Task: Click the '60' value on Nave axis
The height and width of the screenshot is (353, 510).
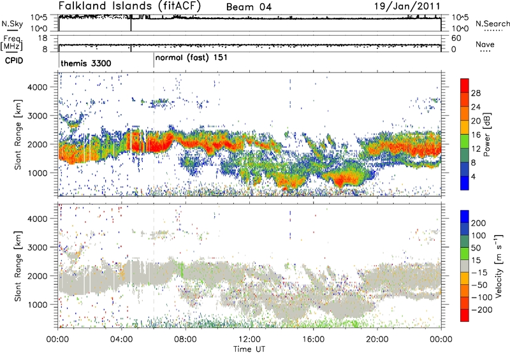Action: 456,38
